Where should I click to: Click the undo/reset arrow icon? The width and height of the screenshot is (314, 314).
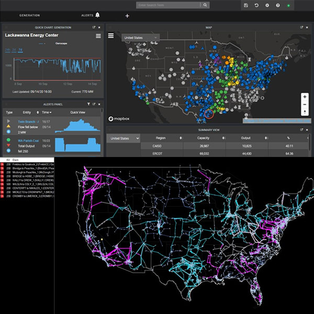(x=256, y=5)
